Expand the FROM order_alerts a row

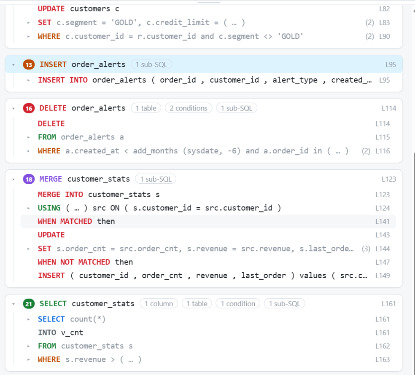pyautogui.click(x=28, y=137)
